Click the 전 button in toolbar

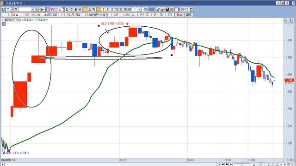pyautogui.click(x=15, y=9)
